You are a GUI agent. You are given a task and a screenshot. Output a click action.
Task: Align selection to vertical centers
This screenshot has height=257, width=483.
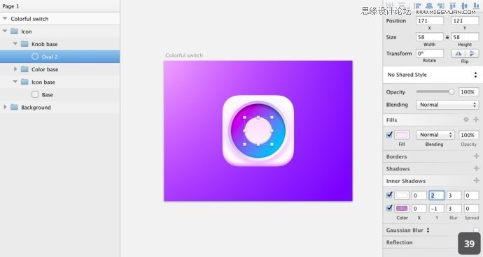464,5
